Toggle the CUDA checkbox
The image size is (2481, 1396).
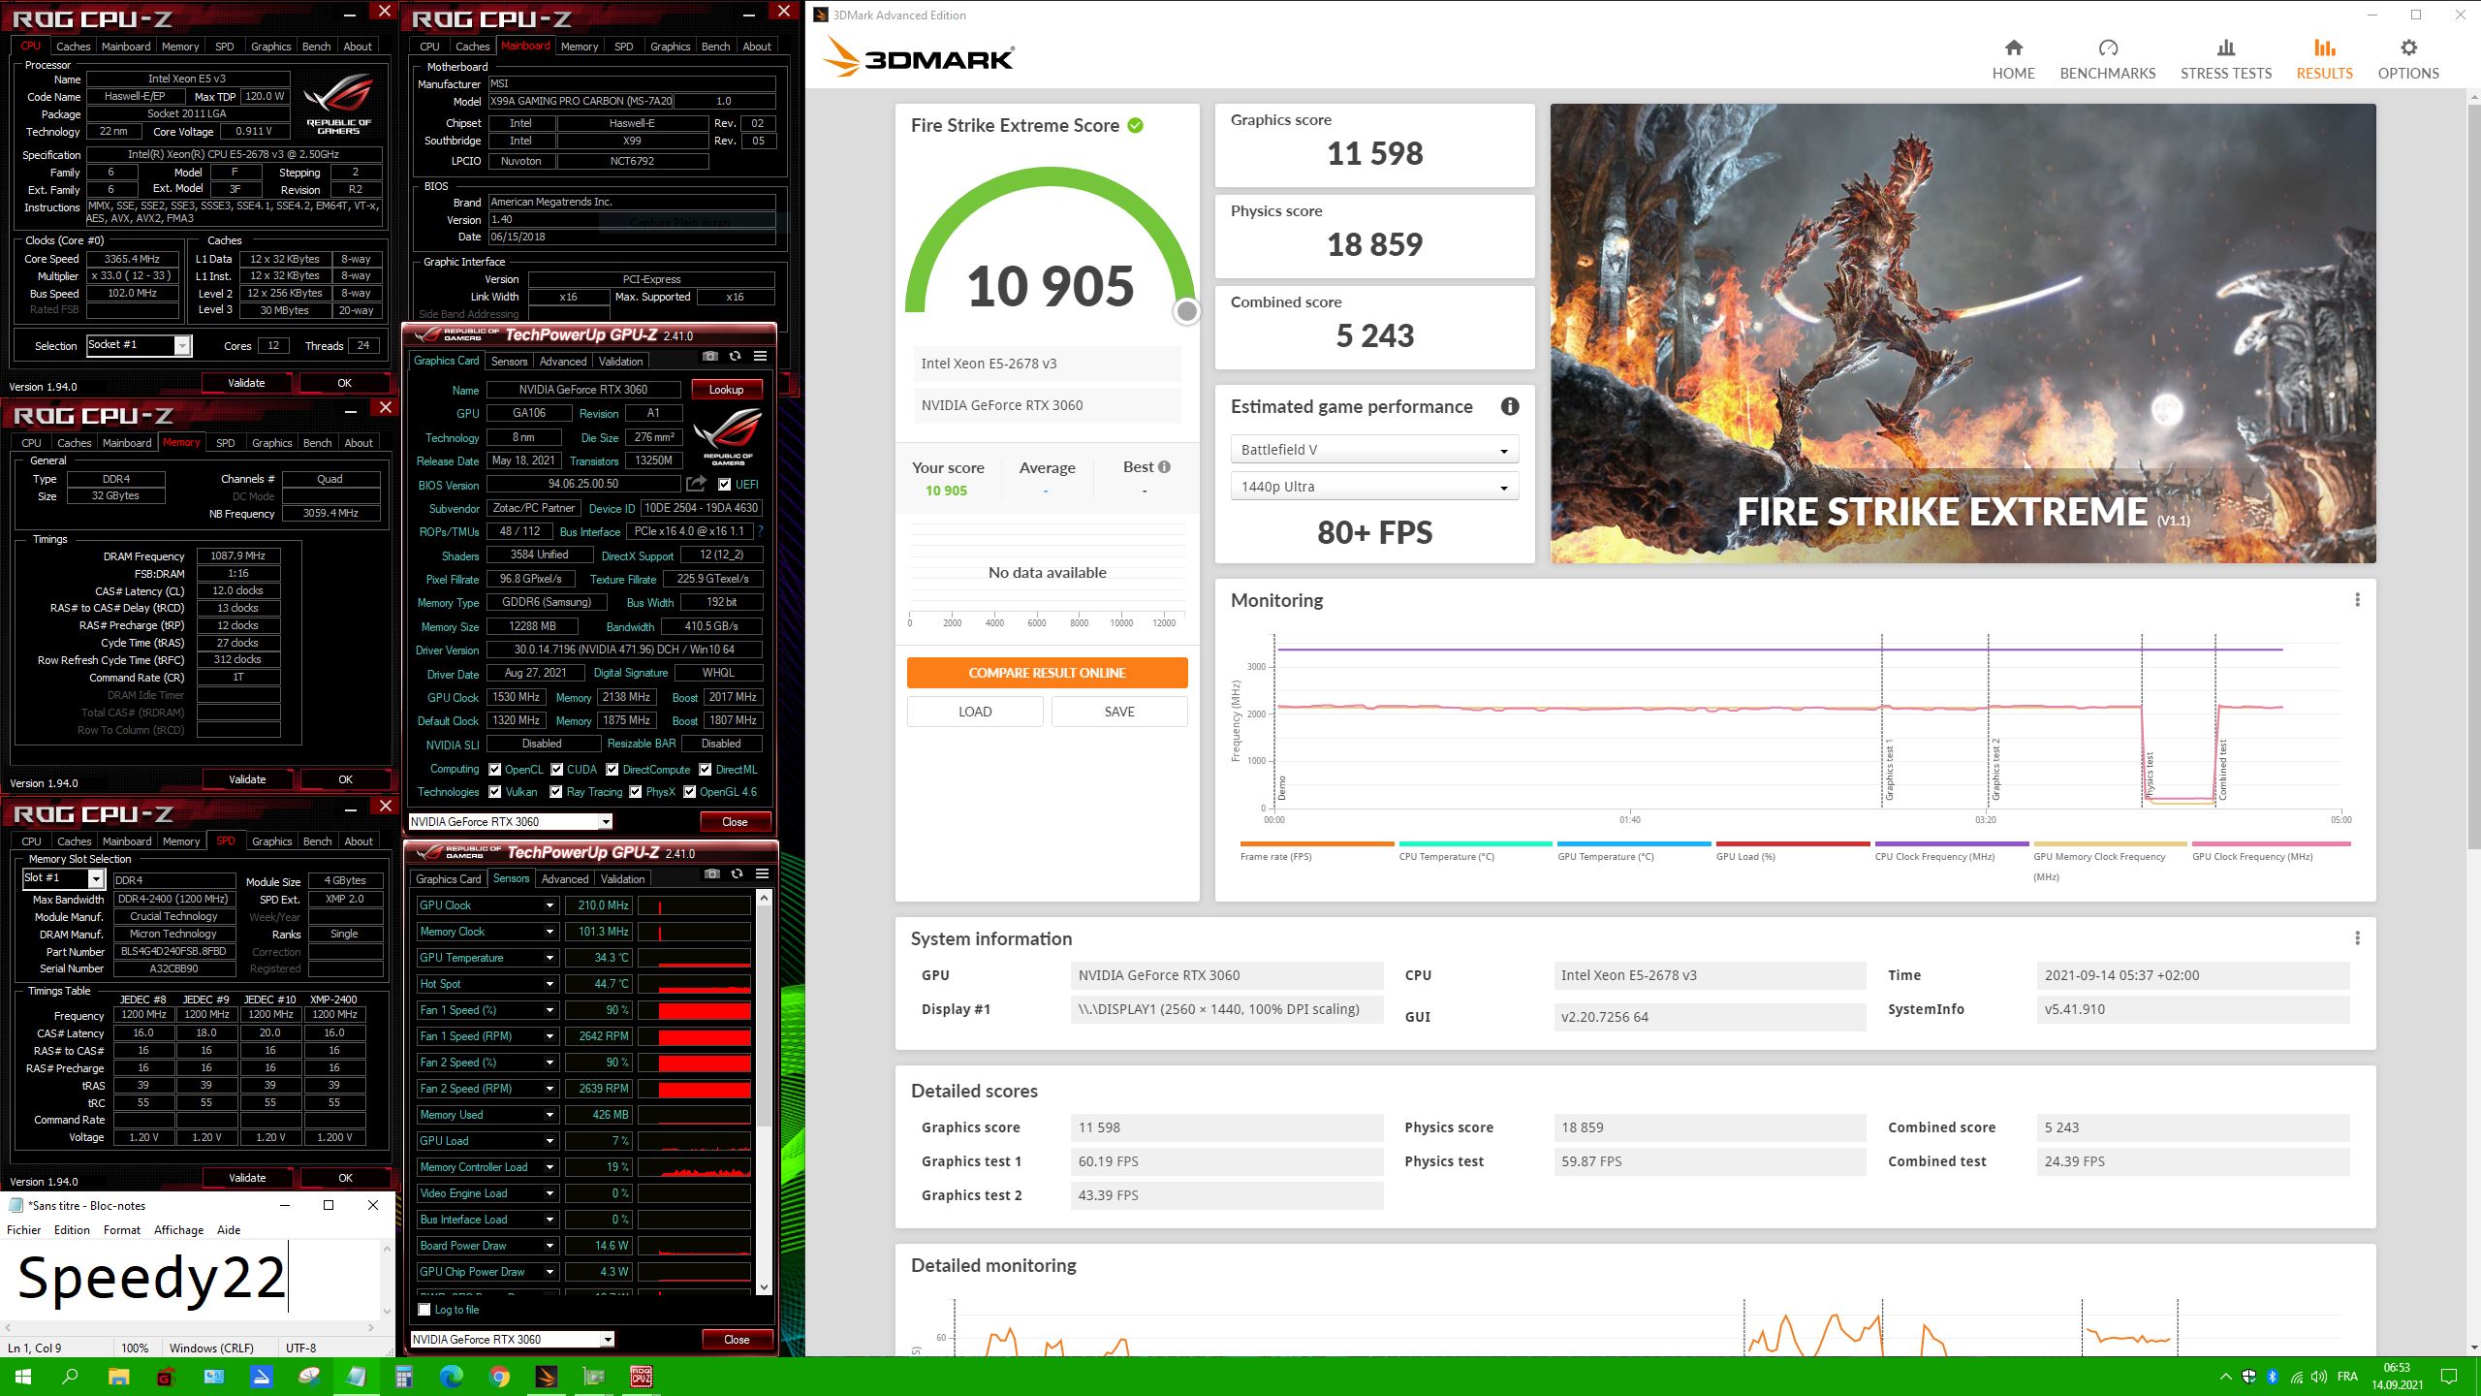pyautogui.click(x=557, y=770)
